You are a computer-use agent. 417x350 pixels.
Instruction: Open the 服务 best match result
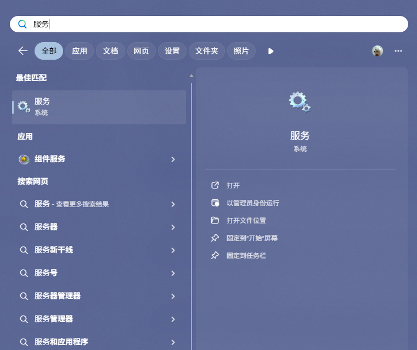coord(99,107)
